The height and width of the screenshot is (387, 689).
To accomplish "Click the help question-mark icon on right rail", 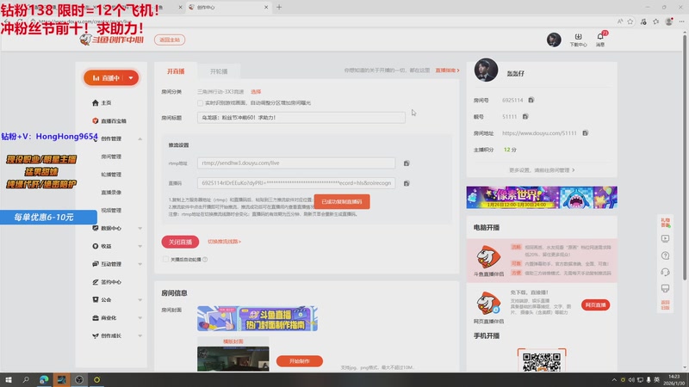I will coord(665,255).
